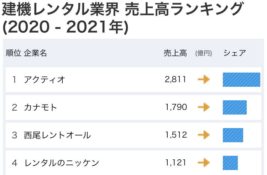Viewport: 267px width, 175px height.
Task: Click the blue share bar for アクティオ
Action: pyautogui.click(x=241, y=79)
